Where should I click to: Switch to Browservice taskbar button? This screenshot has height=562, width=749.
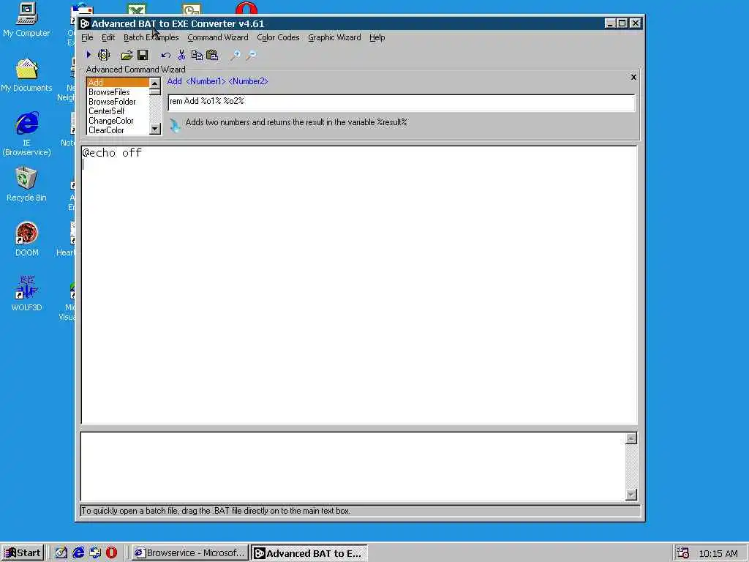(190, 553)
